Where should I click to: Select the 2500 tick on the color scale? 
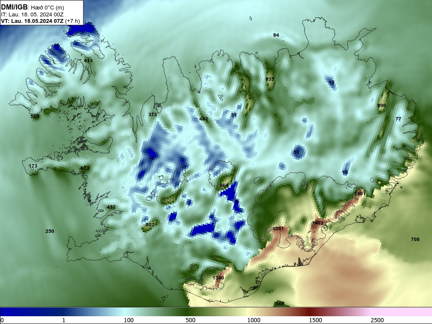(377, 320)
